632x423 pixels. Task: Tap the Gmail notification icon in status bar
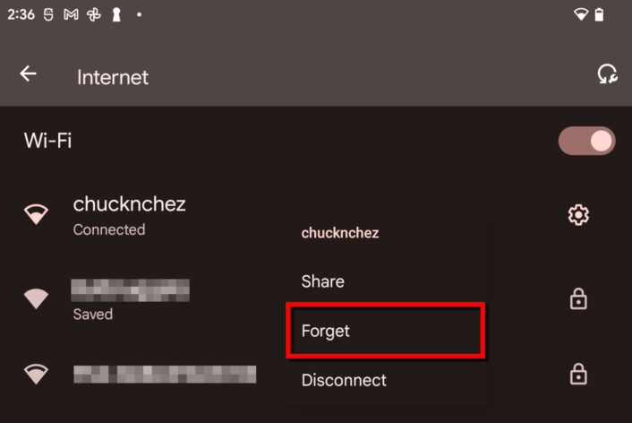pyautogui.click(x=73, y=14)
